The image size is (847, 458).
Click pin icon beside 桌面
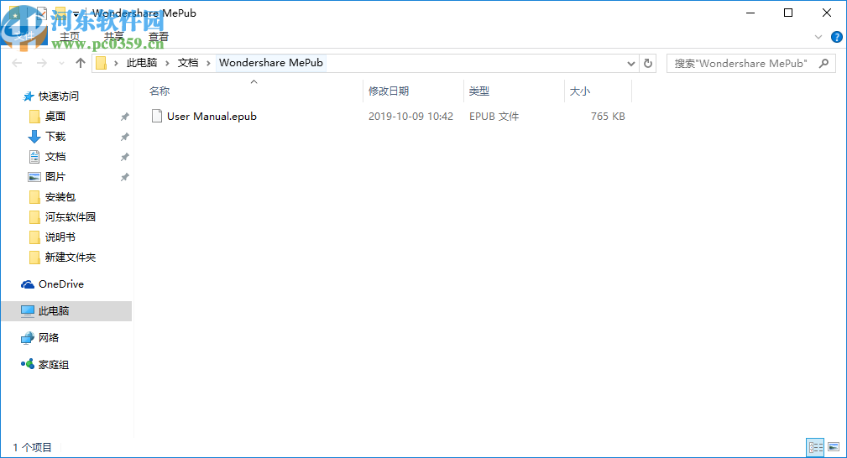coord(125,117)
